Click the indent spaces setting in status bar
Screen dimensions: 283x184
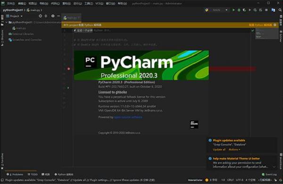(x=250, y=180)
